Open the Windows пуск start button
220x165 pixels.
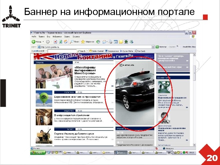[38, 152]
